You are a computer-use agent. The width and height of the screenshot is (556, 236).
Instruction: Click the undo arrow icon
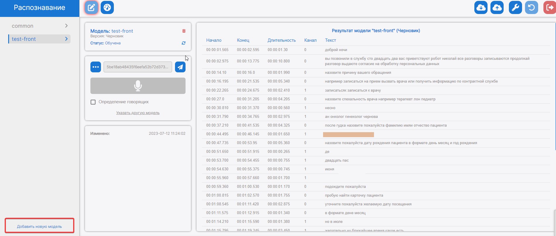click(x=531, y=8)
